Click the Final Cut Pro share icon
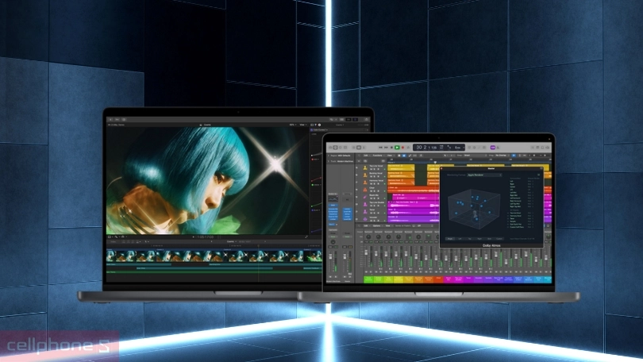The width and height of the screenshot is (643, 362). (367, 119)
